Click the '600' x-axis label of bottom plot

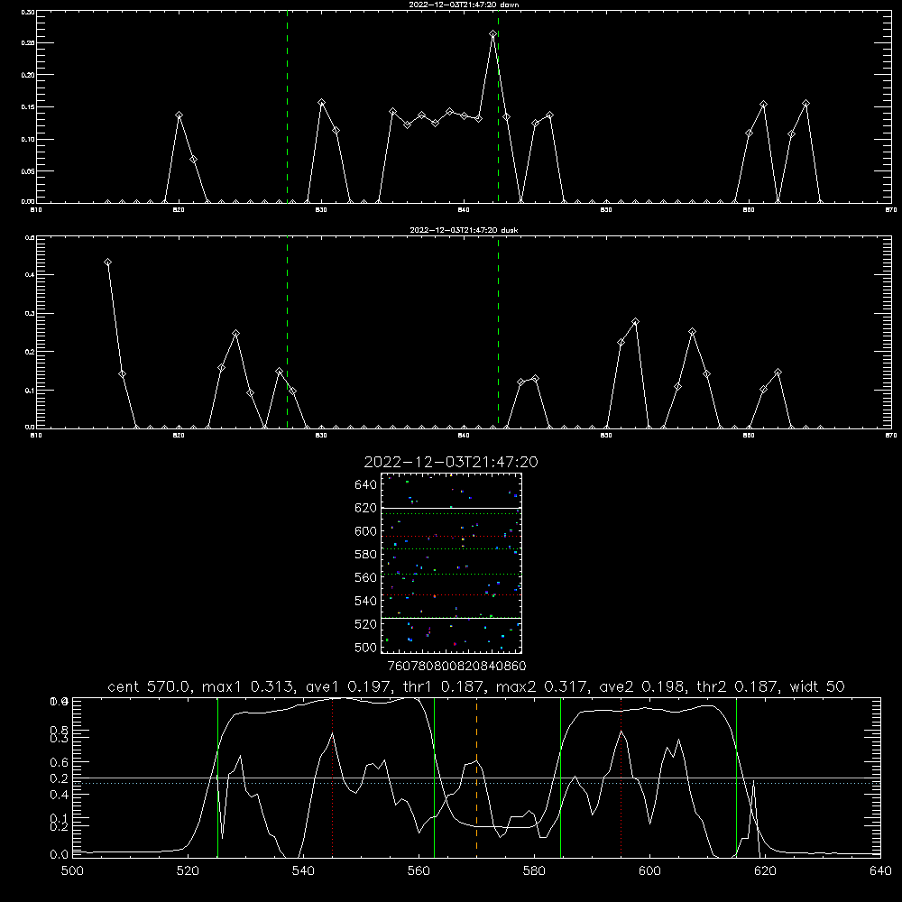[x=650, y=871]
